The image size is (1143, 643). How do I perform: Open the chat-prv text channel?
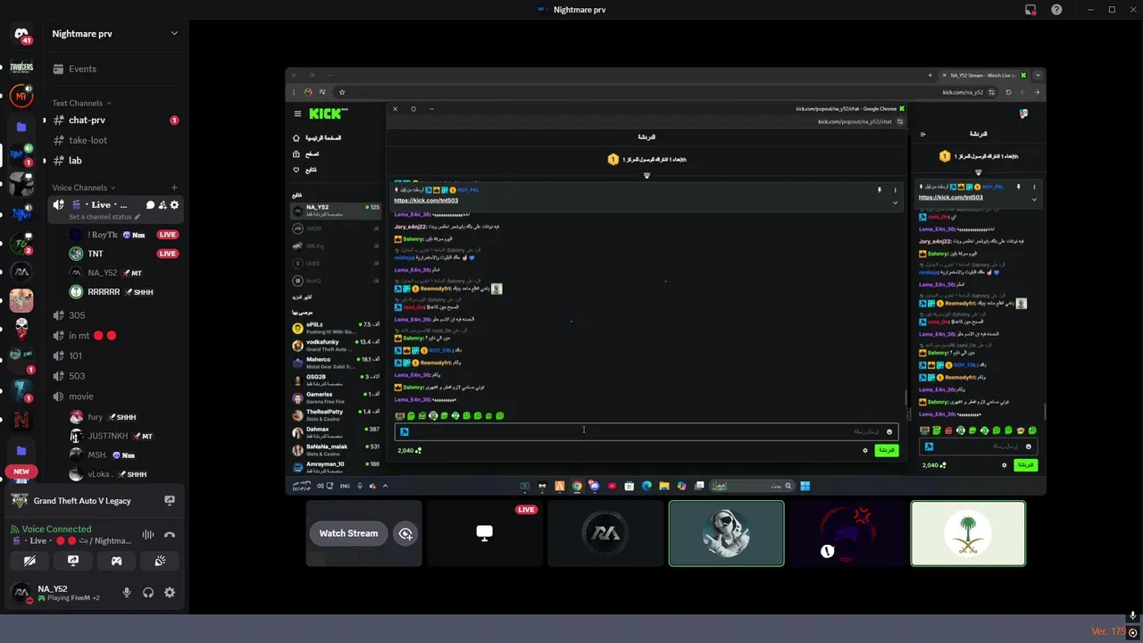tap(115, 120)
